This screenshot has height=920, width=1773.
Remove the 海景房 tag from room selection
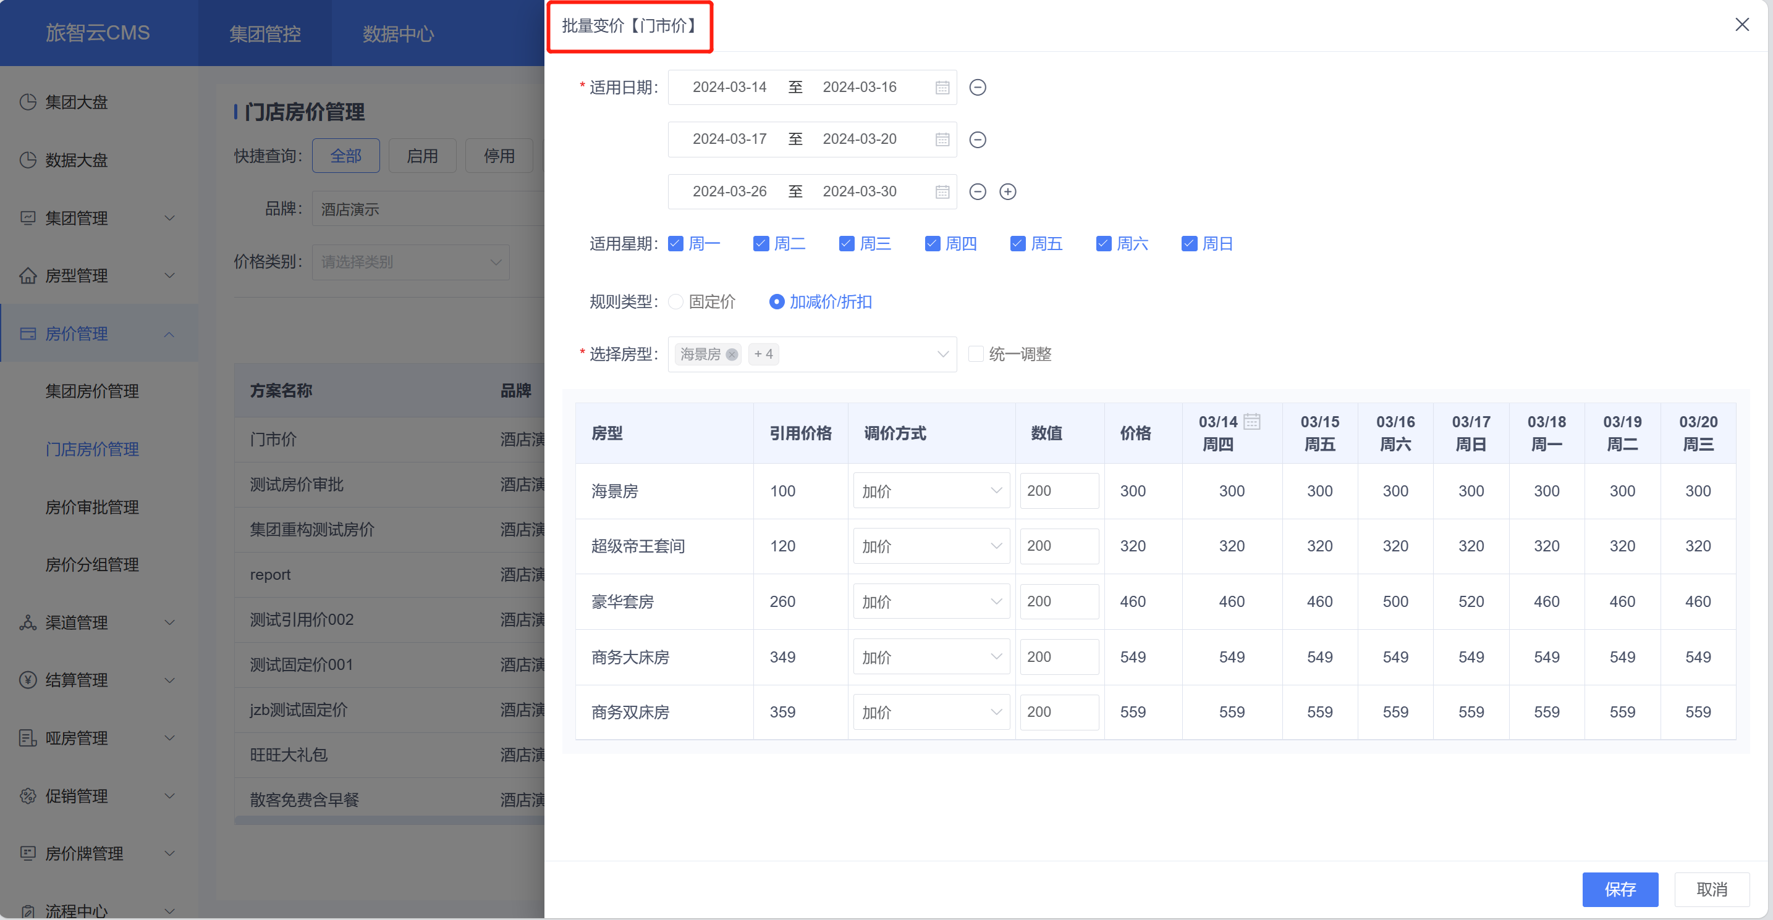tap(732, 354)
